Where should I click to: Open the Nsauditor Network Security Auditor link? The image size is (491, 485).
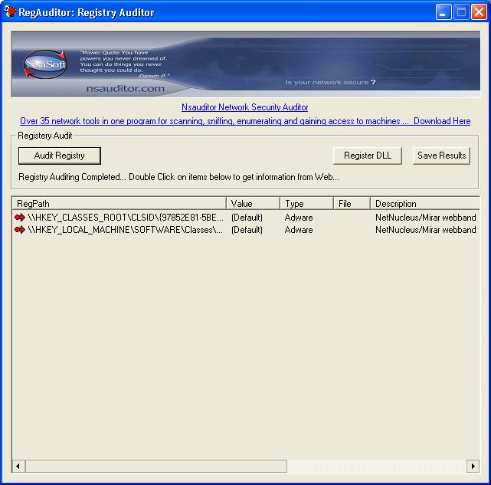(245, 107)
